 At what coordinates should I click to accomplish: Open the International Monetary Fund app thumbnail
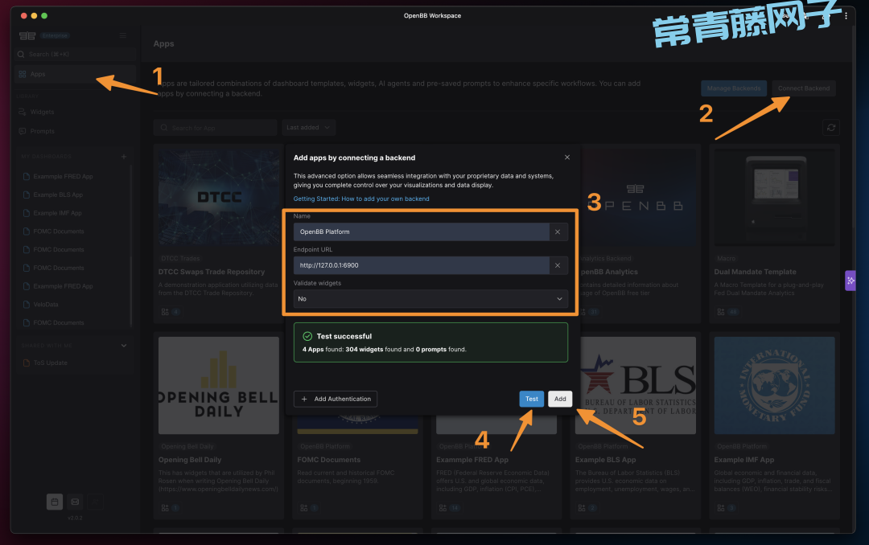pyautogui.click(x=774, y=386)
